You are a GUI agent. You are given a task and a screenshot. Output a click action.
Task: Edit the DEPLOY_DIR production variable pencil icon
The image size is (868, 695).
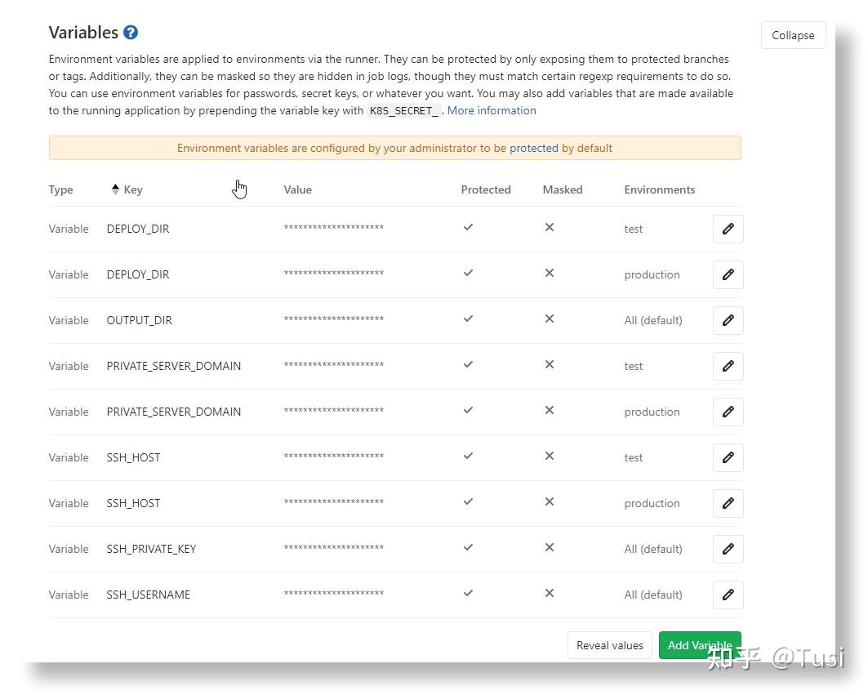tap(728, 274)
